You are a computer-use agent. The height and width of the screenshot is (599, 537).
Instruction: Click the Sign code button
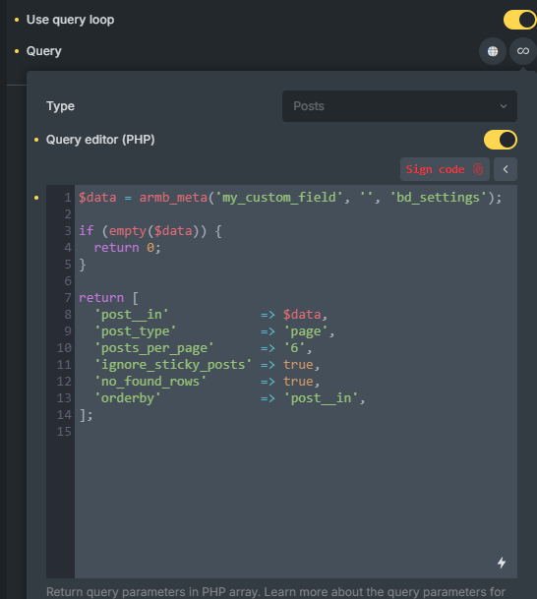pyautogui.click(x=445, y=169)
